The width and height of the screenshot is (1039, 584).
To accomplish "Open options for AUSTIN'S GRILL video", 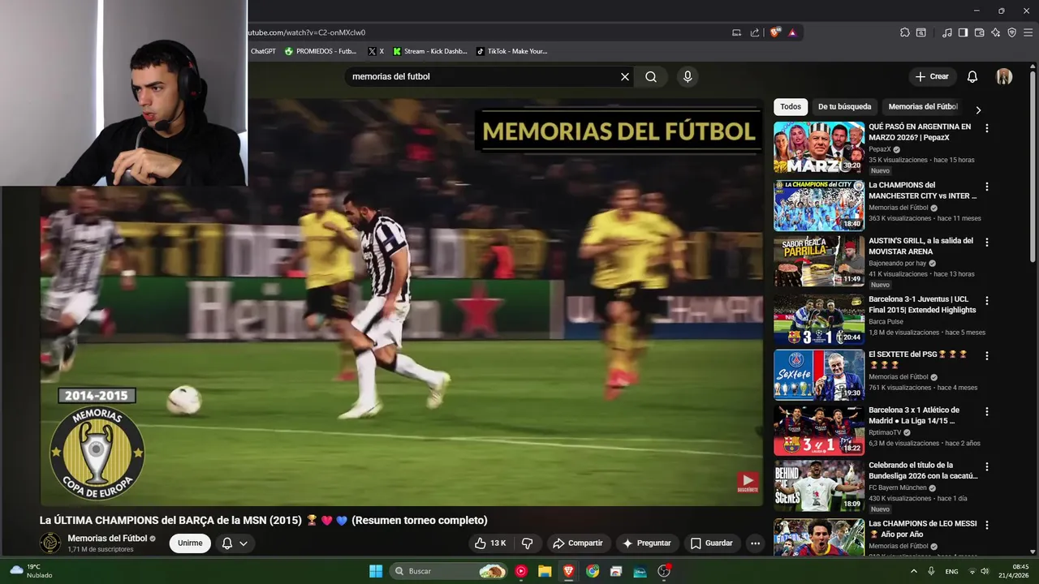I will pyautogui.click(x=987, y=242).
